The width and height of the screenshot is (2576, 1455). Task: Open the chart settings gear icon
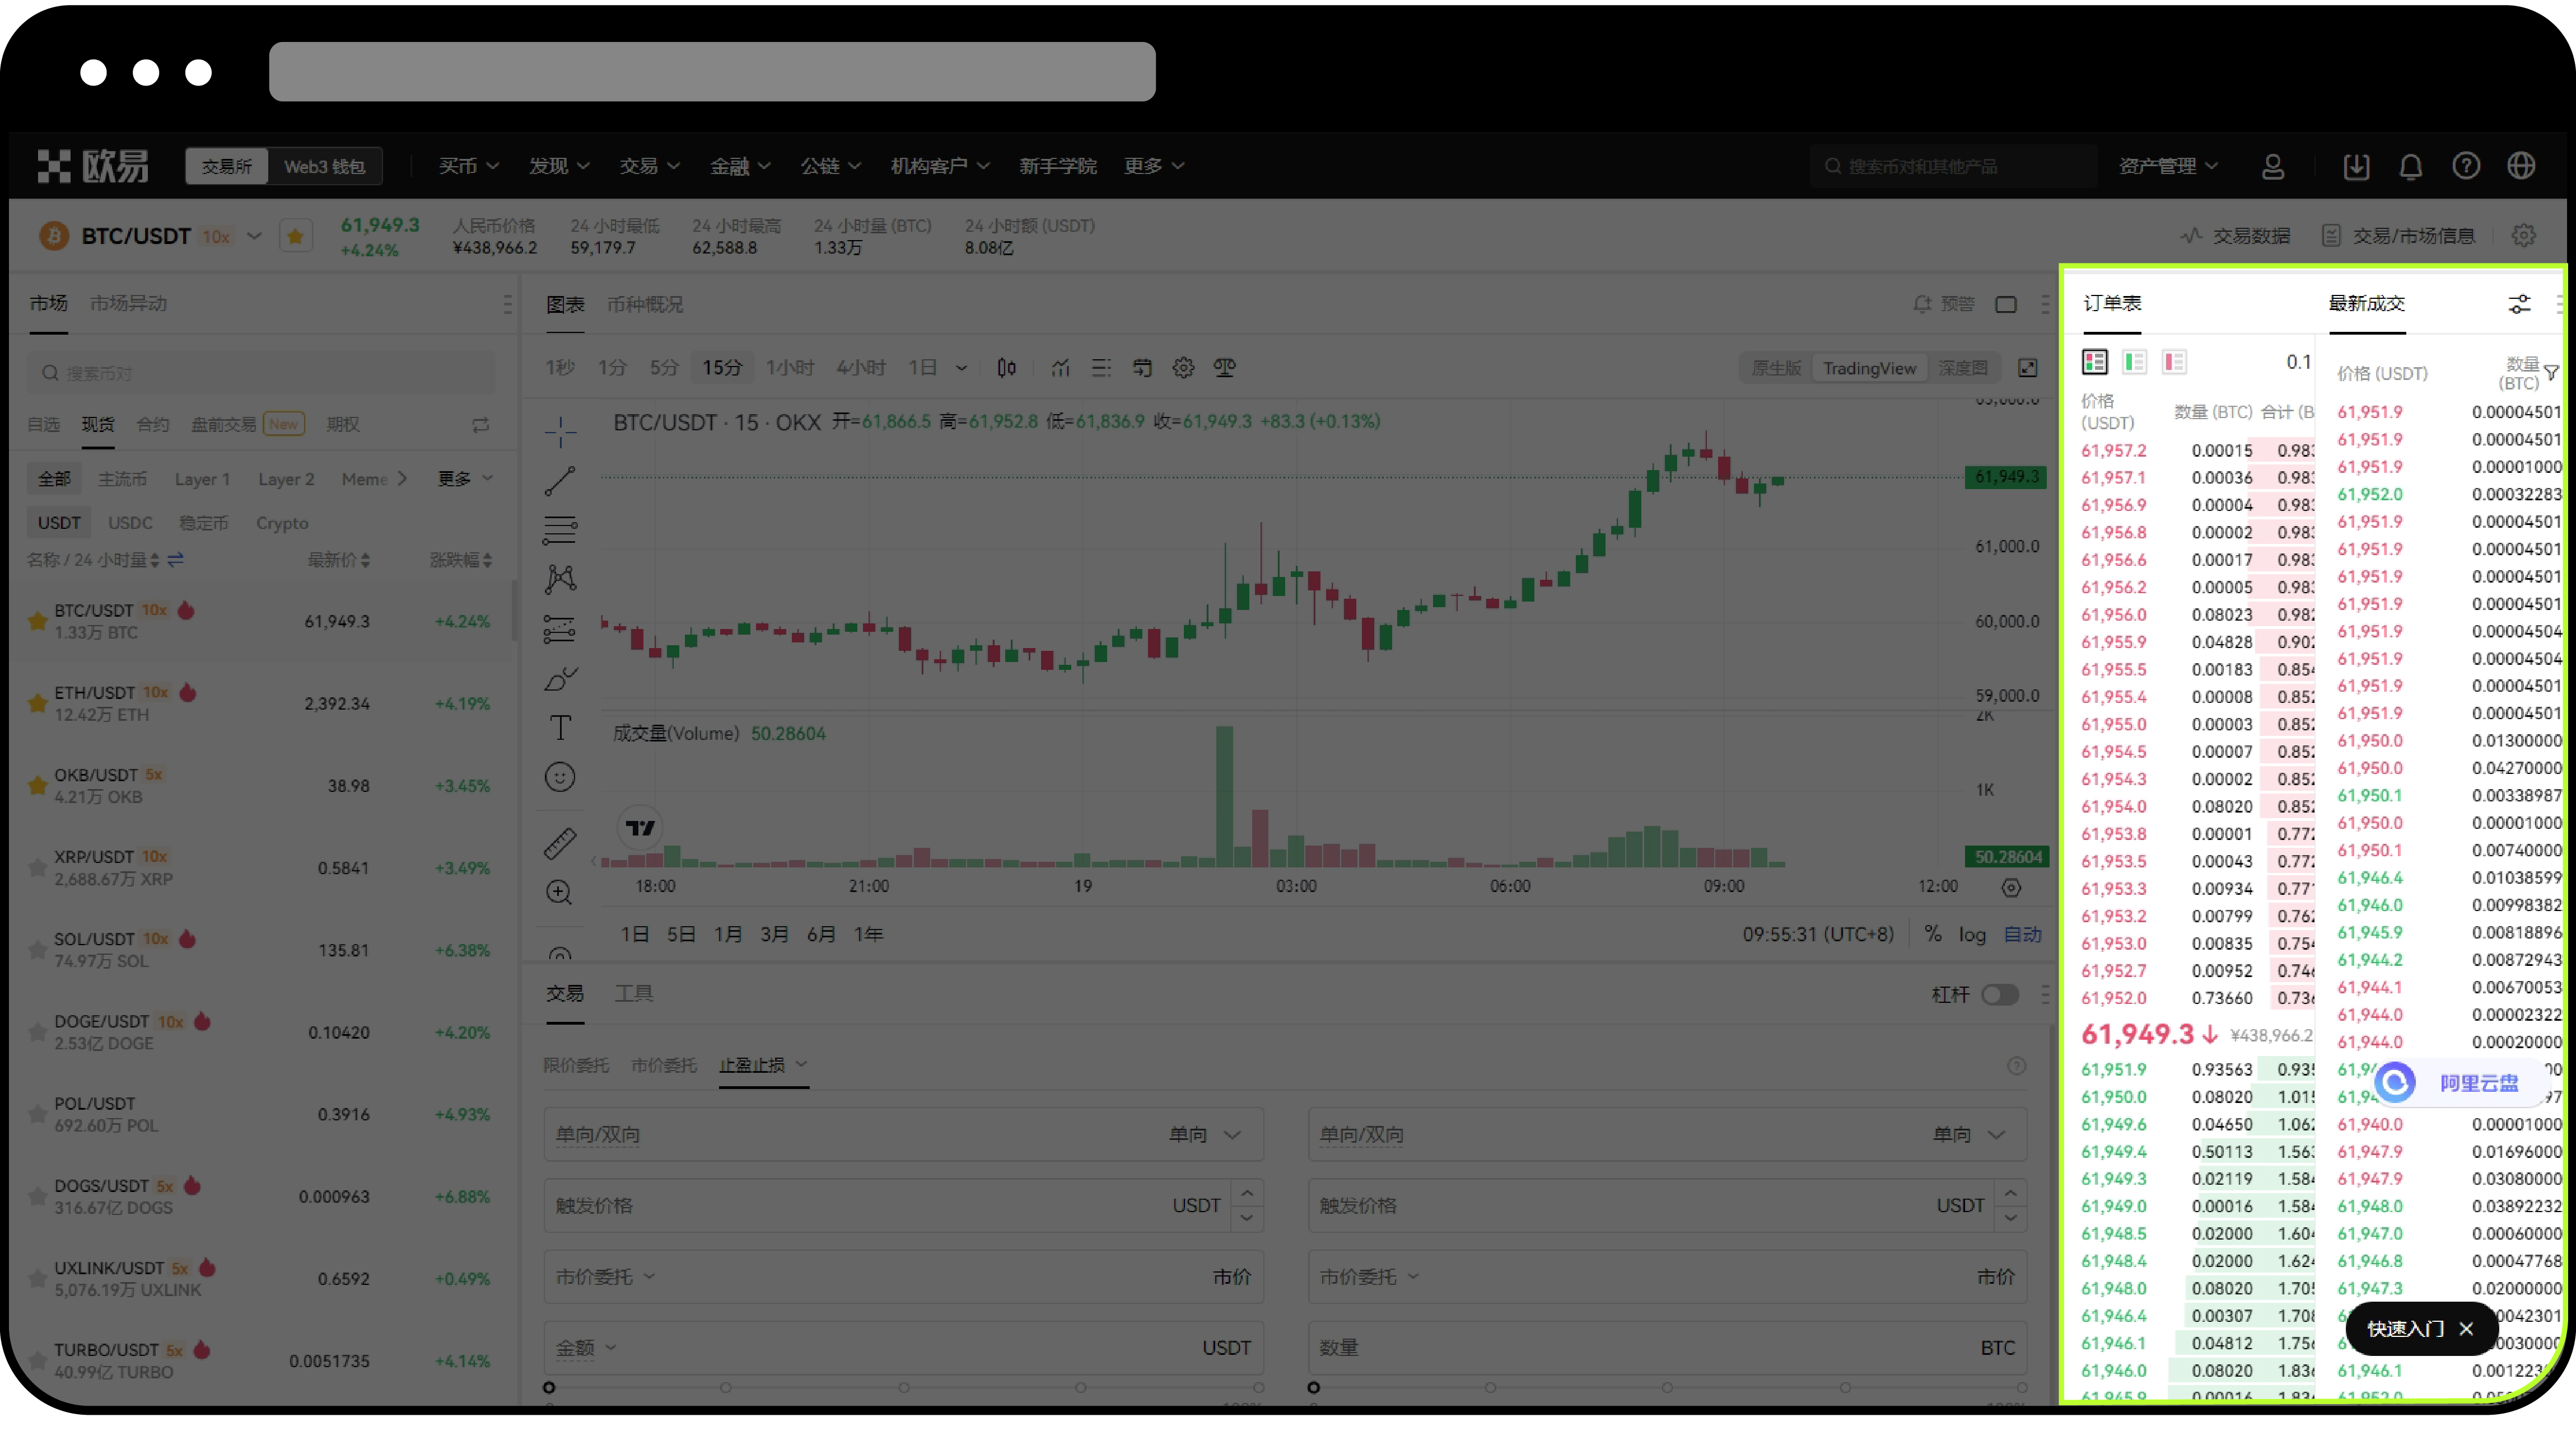click(x=1184, y=367)
